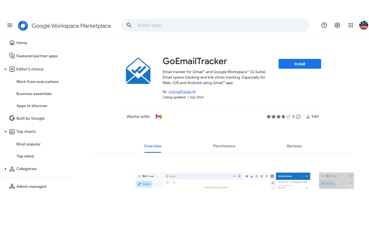Click the Install button
369x231 pixels.
[x=300, y=64]
